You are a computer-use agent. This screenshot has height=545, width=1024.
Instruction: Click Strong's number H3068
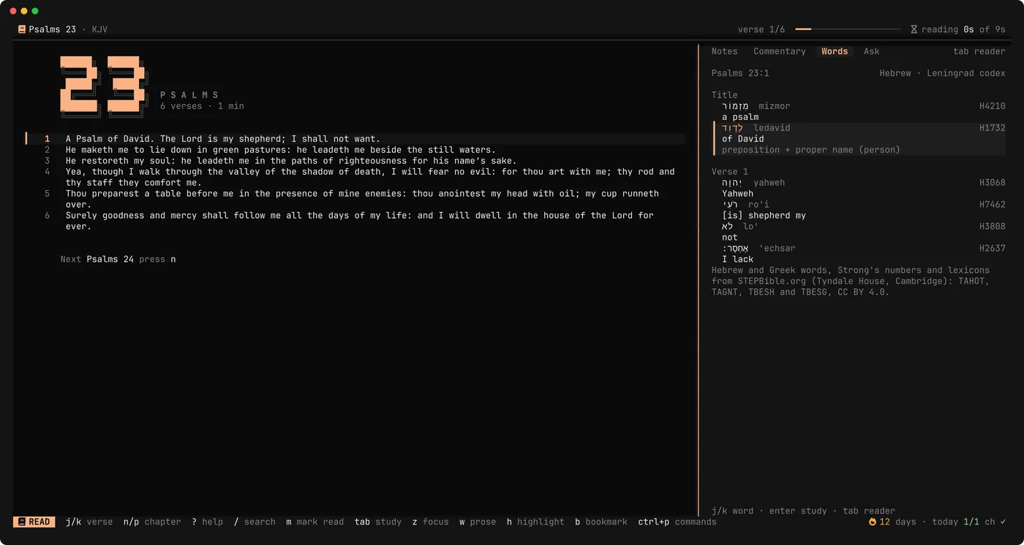[993, 183]
